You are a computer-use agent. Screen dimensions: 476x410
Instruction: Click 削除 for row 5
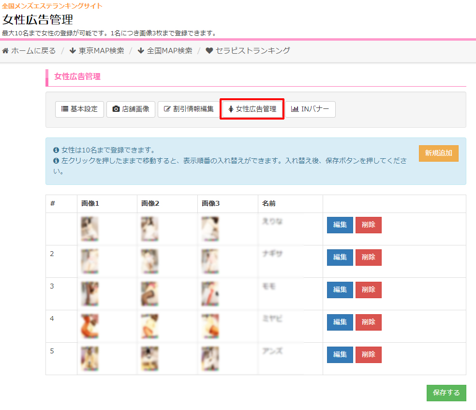[x=369, y=355]
